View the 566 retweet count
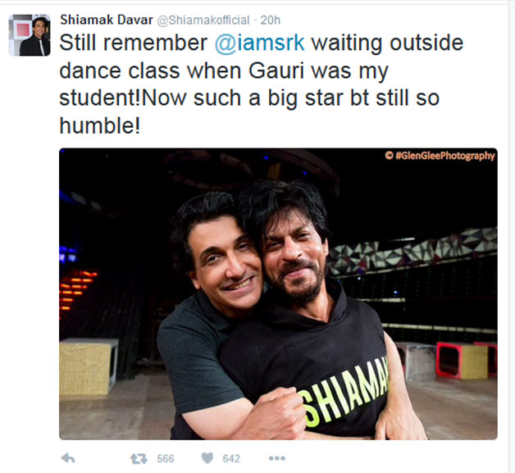 pyautogui.click(x=166, y=458)
